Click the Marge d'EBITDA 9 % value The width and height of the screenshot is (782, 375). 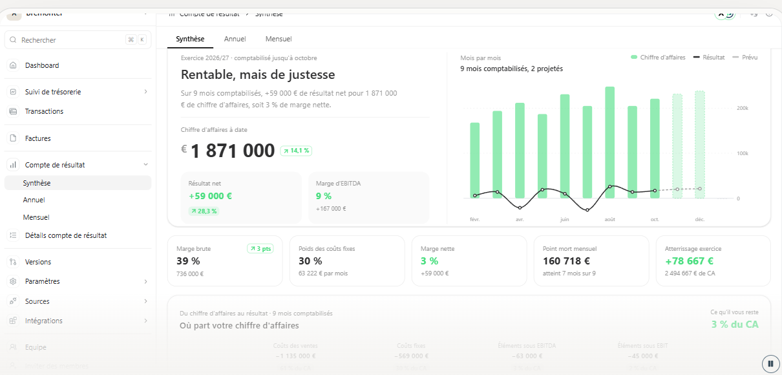tap(324, 196)
